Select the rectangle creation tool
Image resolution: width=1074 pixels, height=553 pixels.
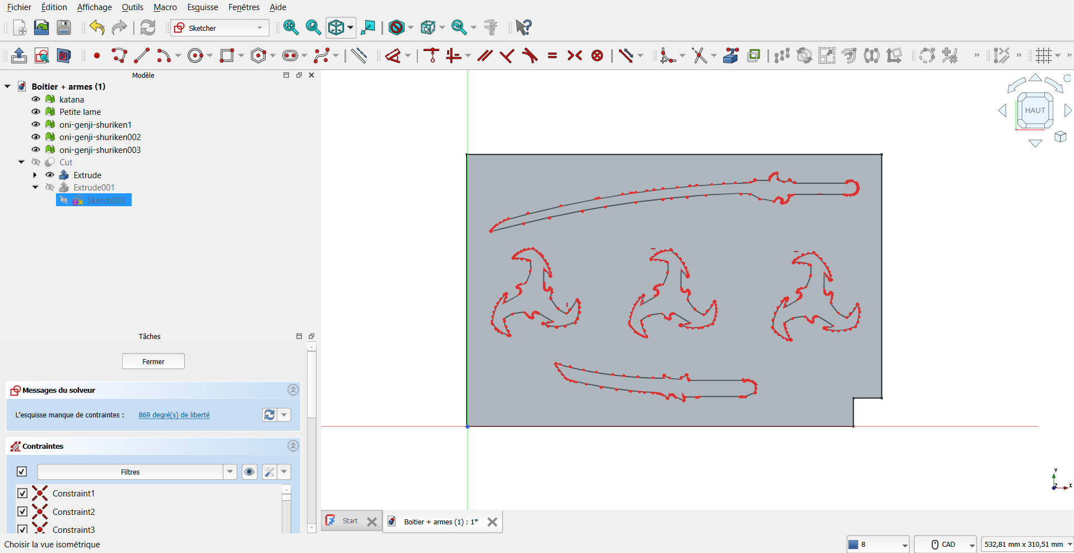point(227,55)
